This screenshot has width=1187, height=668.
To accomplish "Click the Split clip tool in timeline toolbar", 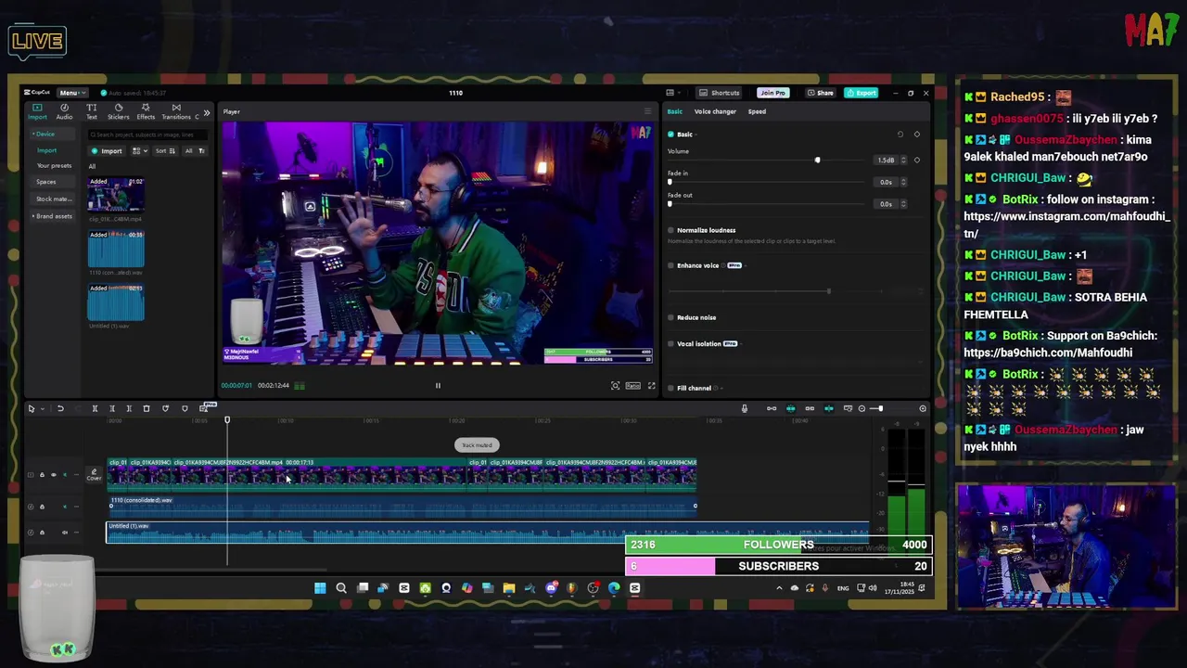I will pyautogui.click(x=95, y=408).
